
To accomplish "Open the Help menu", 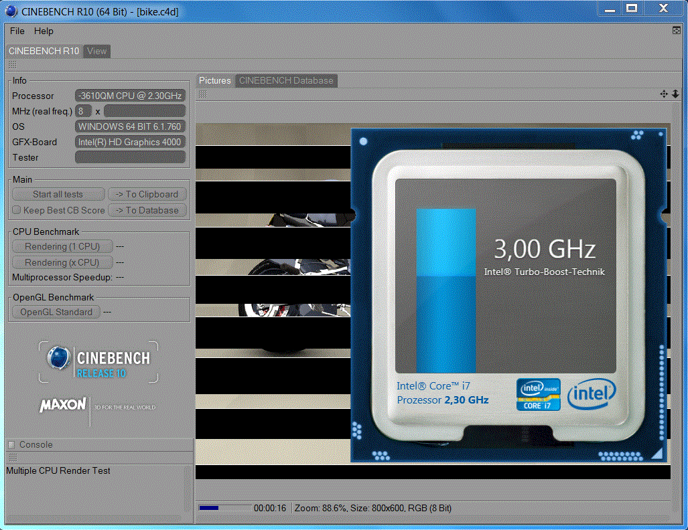I will point(44,31).
